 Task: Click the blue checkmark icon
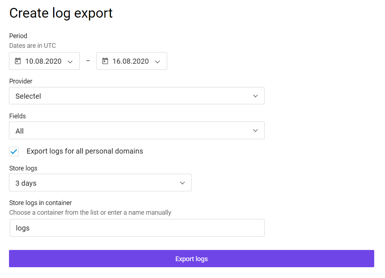tap(14, 151)
